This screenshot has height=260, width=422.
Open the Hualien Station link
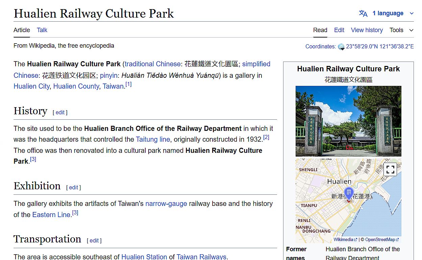(144, 257)
